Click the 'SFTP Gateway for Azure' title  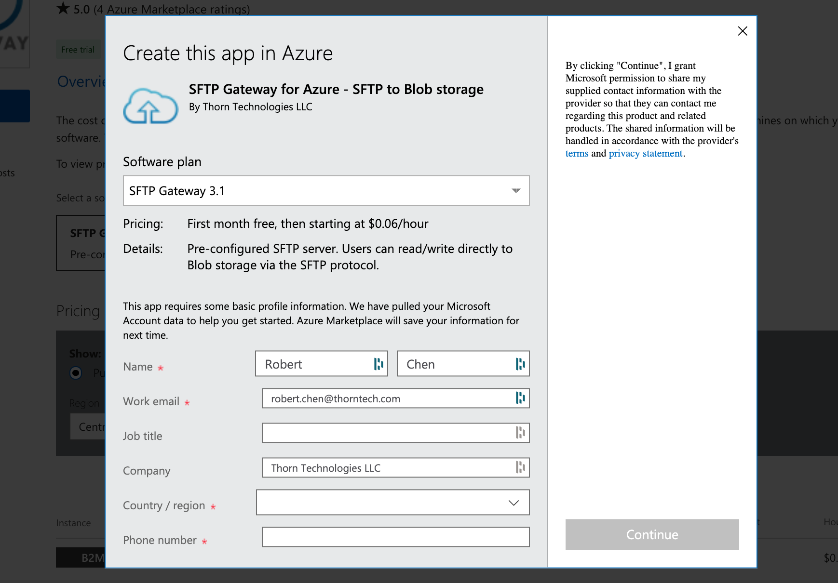(336, 90)
